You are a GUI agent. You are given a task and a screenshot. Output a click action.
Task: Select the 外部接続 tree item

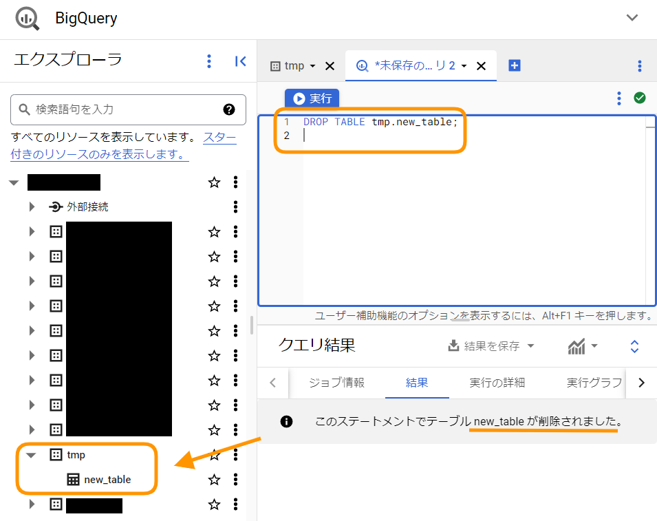click(87, 206)
